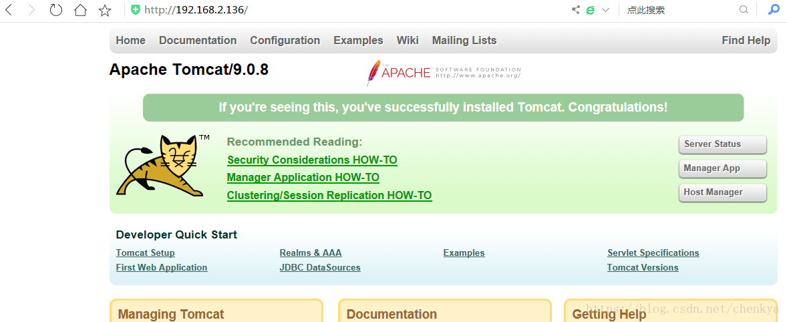Open Clustering/Session Replication HOW-TO link
787x322 pixels.
[x=329, y=196]
